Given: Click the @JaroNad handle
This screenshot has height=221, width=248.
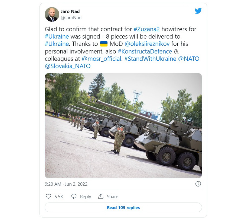Looking at the screenshot, I should pos(71,18).
